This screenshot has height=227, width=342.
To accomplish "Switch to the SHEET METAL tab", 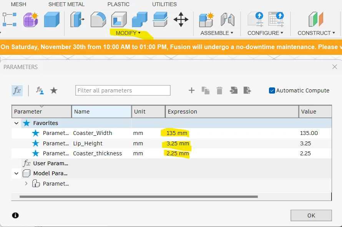I will (x=66, y=4).
